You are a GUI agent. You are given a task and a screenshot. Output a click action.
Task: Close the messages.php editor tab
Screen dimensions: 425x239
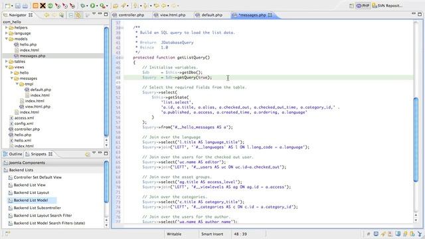270,15
